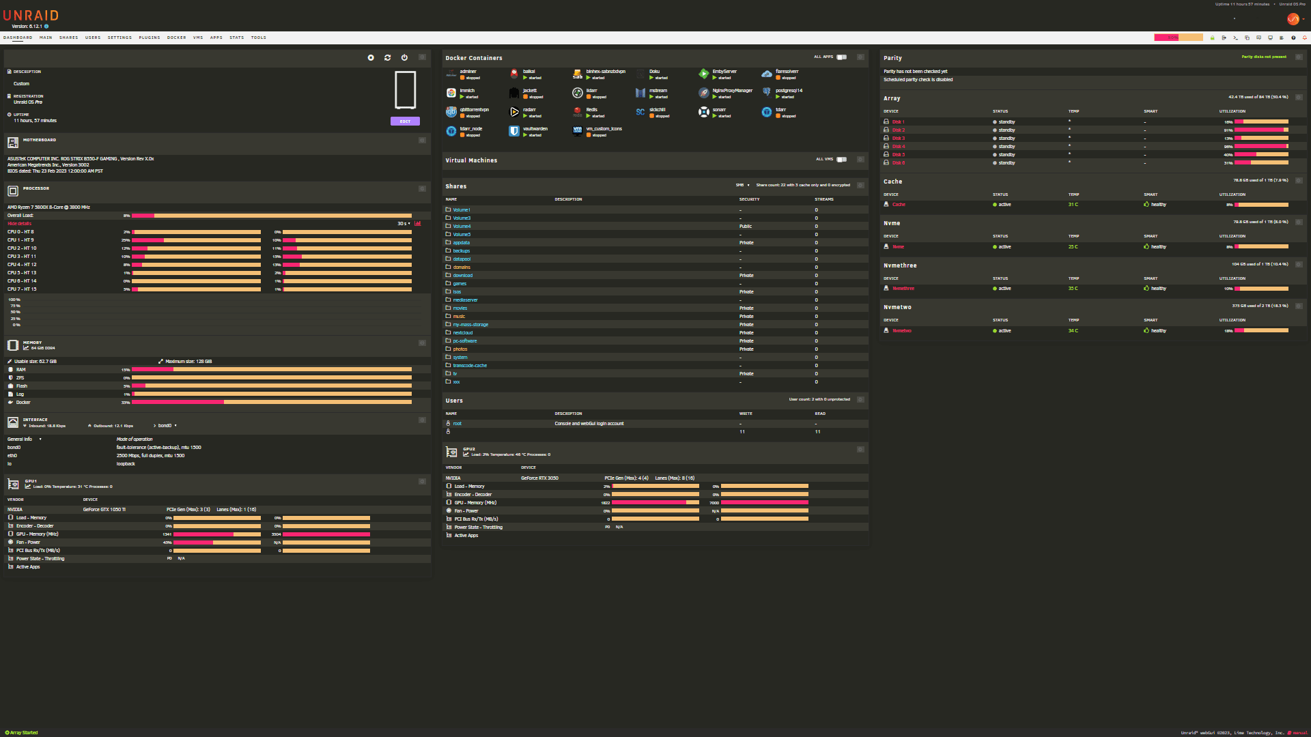Screen dimensions: 1311x737
Task: Open the bond0 interface dropdown
Action: coord(167,426)
